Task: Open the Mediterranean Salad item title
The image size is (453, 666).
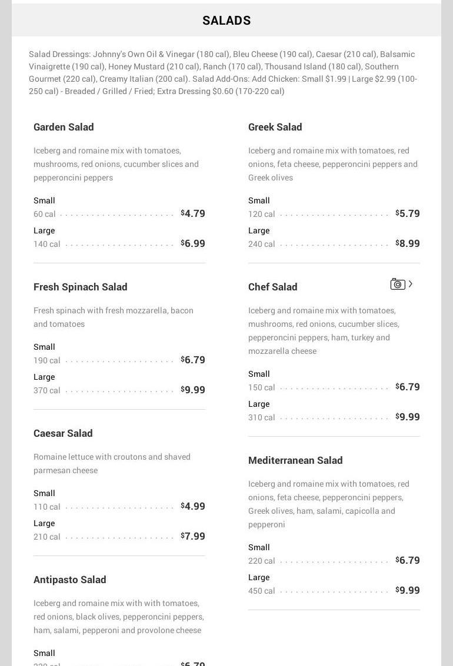Action: (x=295, y=460)
